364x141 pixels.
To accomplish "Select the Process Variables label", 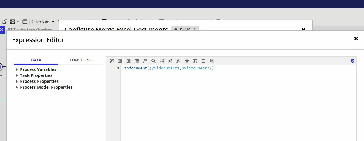I will [x=38, y=69].
